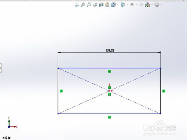The image size is (187, 140).
Task: Click the Normal To view icon
Action: click(77, 5)
